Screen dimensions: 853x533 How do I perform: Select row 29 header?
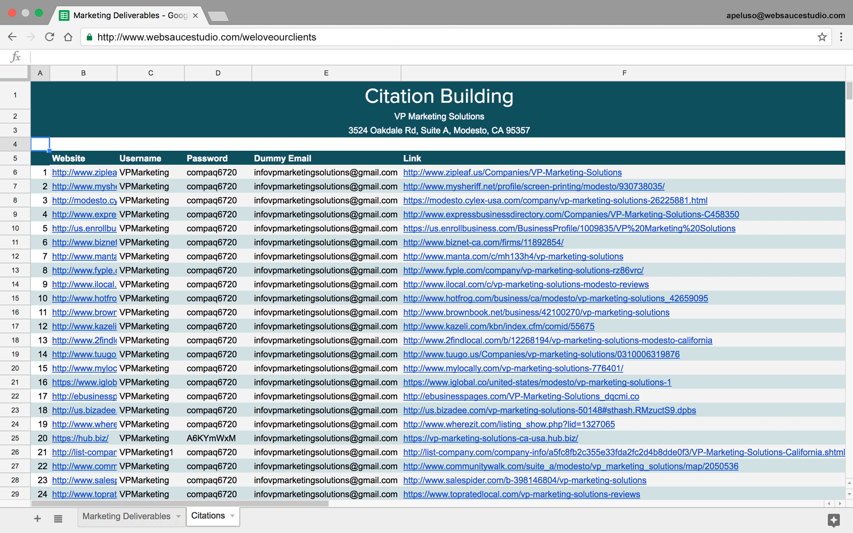[x=15, y=494]
